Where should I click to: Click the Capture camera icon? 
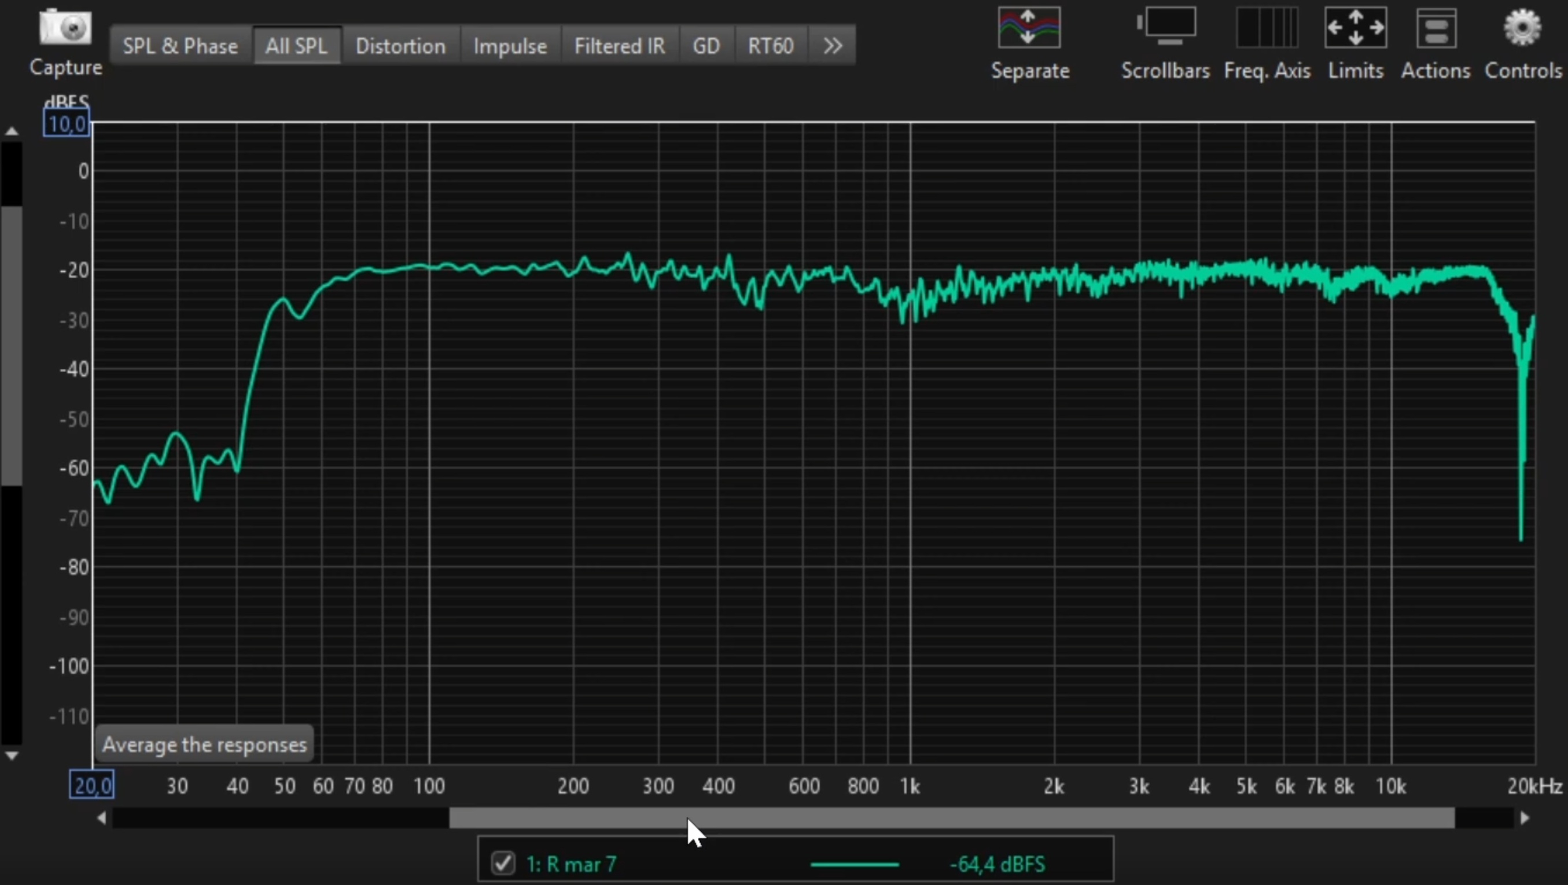click(65, 28)
